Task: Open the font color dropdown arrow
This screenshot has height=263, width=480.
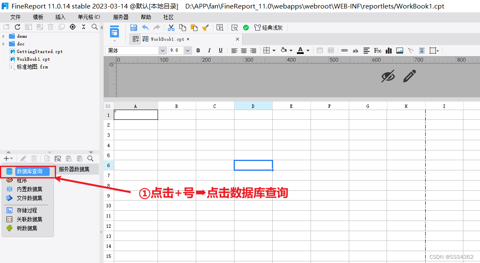Action: (x=308, y=51)
